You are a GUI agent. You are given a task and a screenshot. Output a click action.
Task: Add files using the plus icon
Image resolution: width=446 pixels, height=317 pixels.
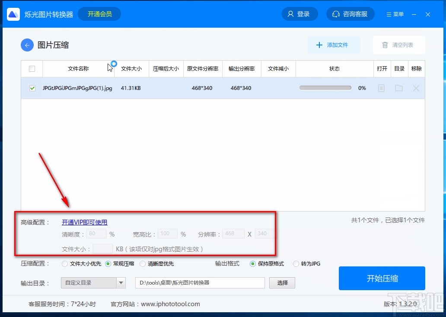pos(319,45)
